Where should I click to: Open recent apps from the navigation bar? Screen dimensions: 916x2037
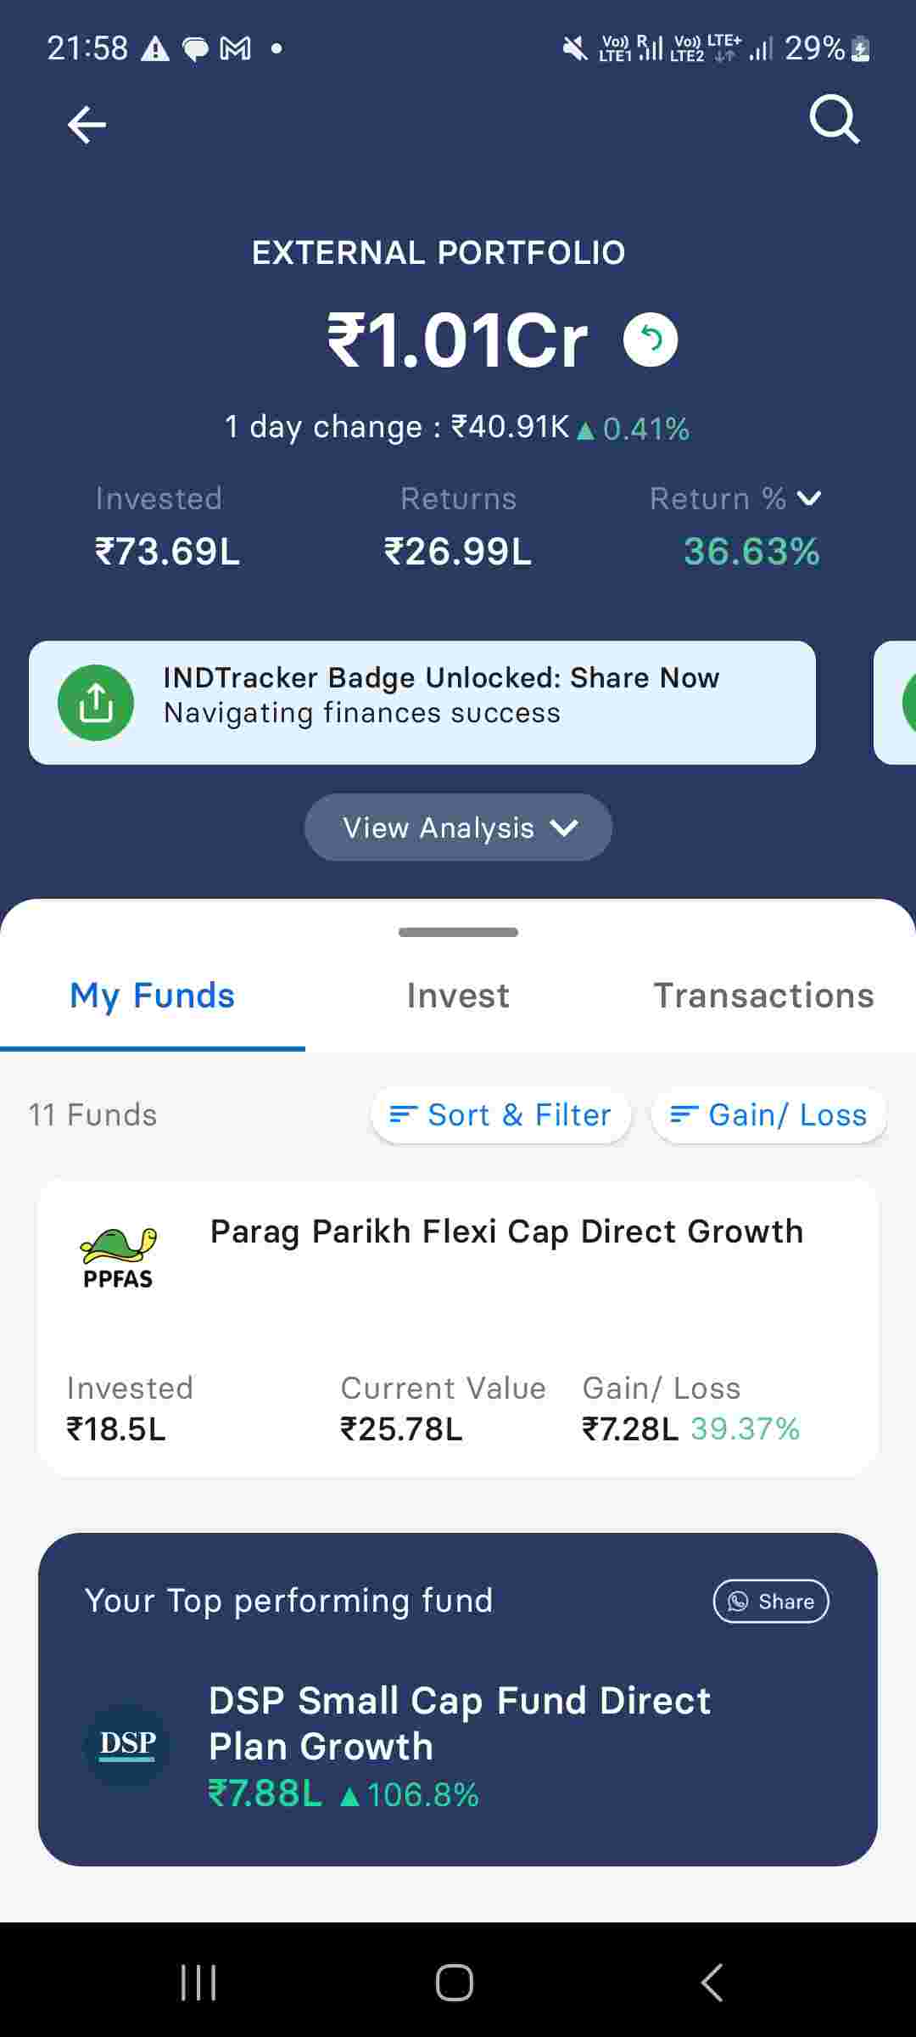click(x=198, y=1983)
